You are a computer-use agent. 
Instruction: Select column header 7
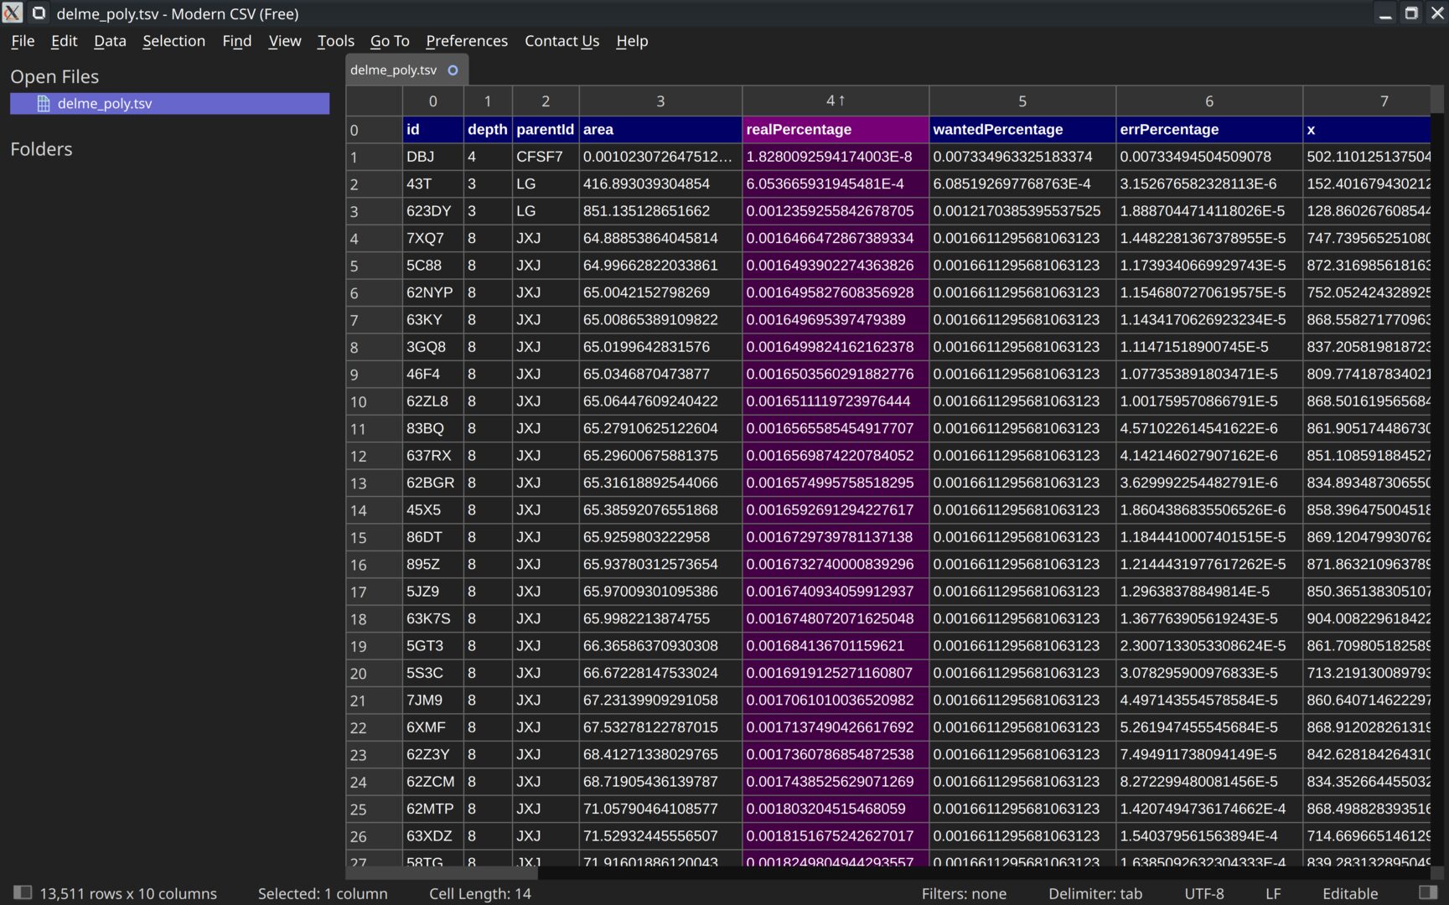click(1367, 101)
